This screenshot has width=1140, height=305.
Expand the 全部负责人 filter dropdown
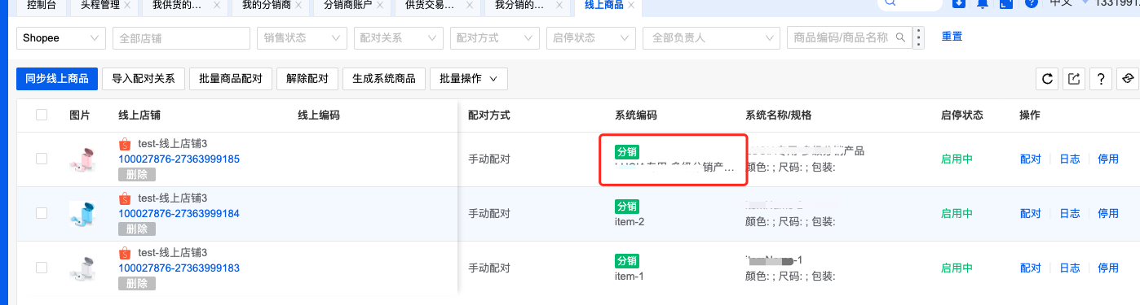click(x=711, y=37)
